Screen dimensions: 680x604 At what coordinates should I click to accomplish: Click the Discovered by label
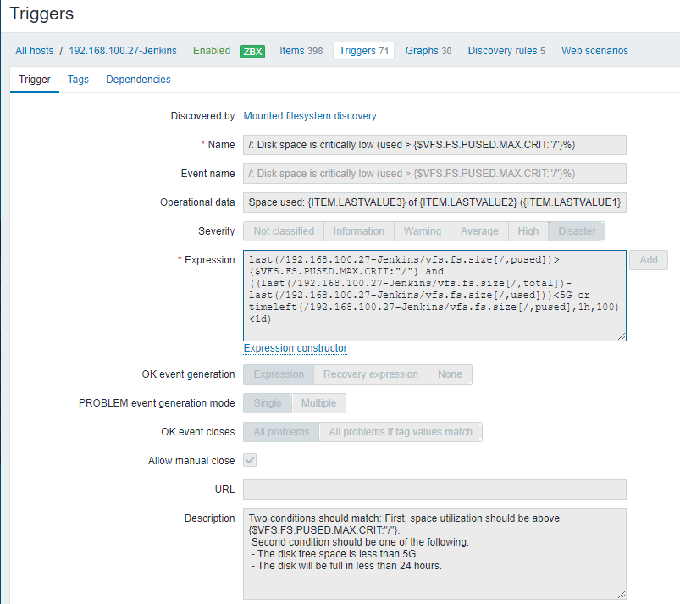202,116
